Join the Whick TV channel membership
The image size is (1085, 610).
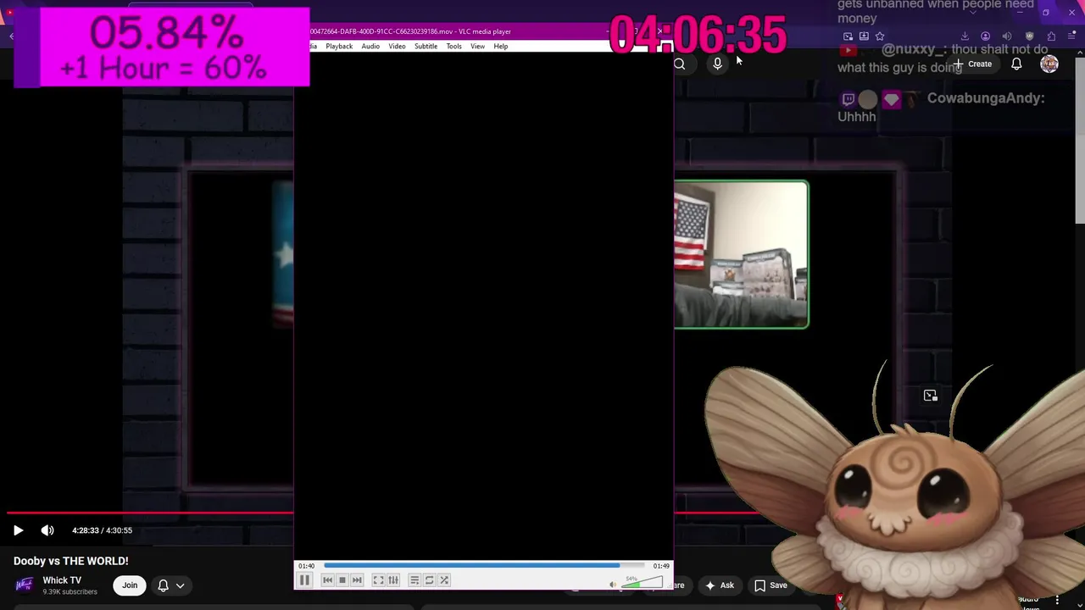(x=130, y=585)
